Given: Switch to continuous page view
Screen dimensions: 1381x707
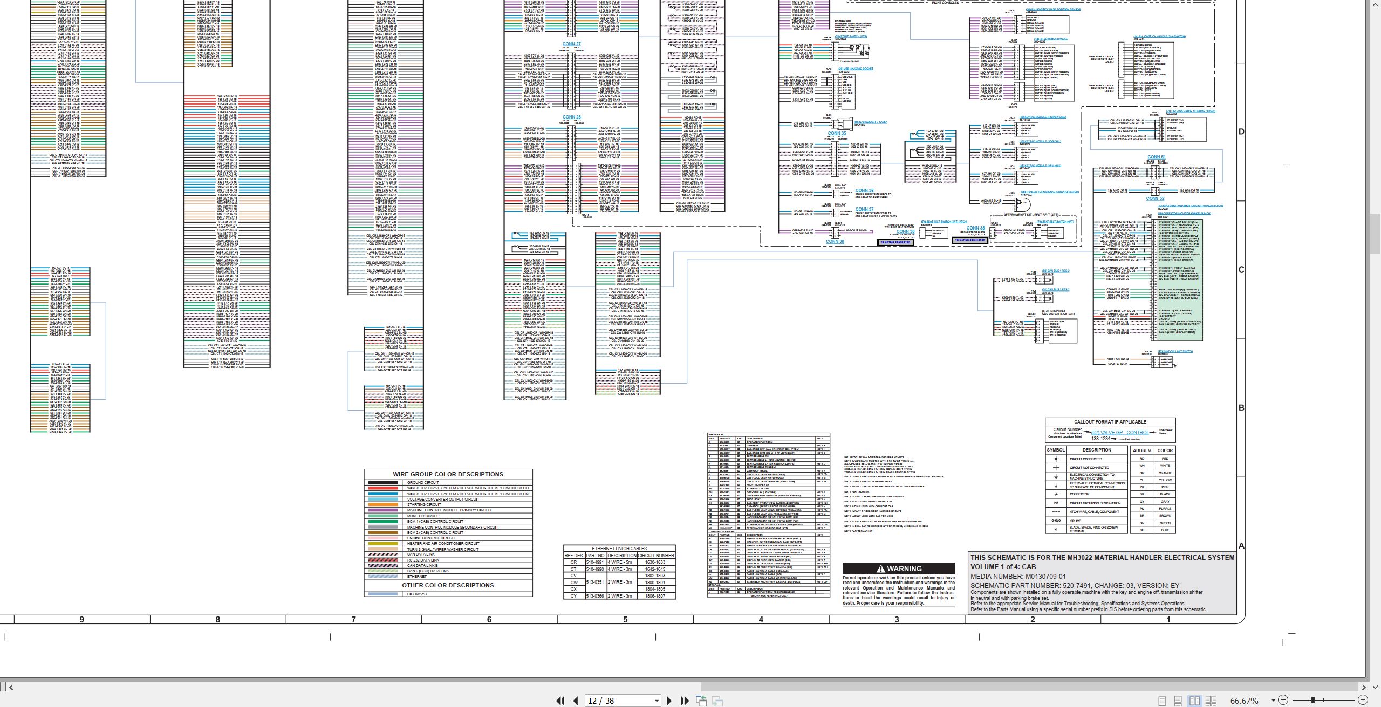Looking at the screenshot, I should tap(1178, 701).
